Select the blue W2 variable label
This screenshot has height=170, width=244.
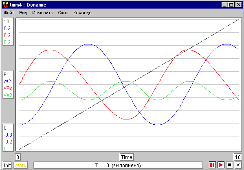[7, 81]
